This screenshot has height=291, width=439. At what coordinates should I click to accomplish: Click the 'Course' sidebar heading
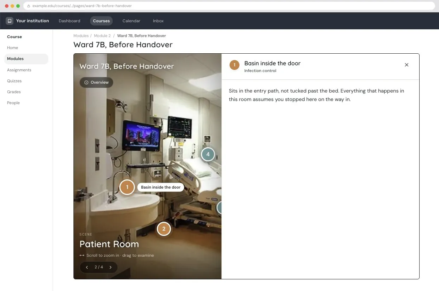[x=14, y=37]
